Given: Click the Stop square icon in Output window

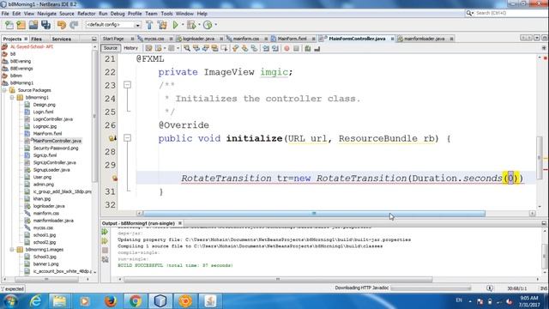Looking at the screenshot, I should tap(105, 250).
